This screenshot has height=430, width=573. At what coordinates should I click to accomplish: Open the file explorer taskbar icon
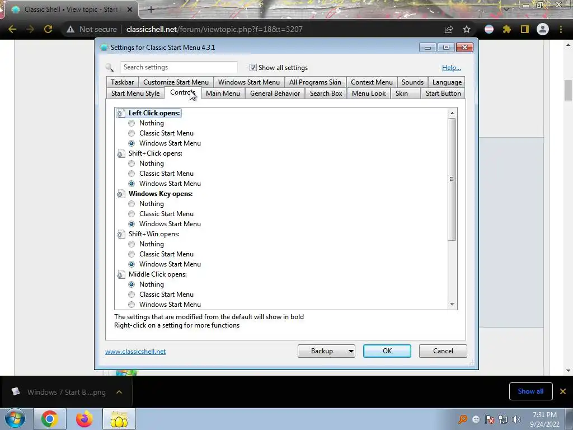119,419
